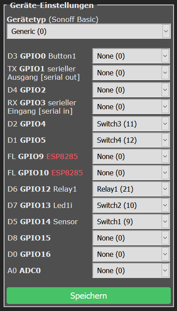Click the chevron arrow of Gerätetyp selector
The height and width of the screenshot is (311, 177).
coord(166,31)
